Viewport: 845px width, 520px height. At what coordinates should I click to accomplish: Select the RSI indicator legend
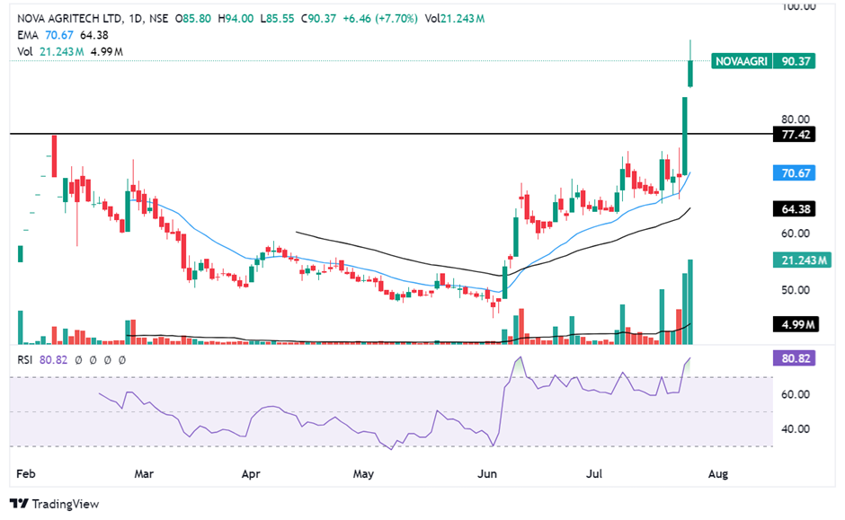point(28,359)
